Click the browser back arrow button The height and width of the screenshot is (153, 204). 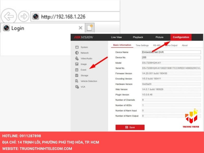(9, 16)
